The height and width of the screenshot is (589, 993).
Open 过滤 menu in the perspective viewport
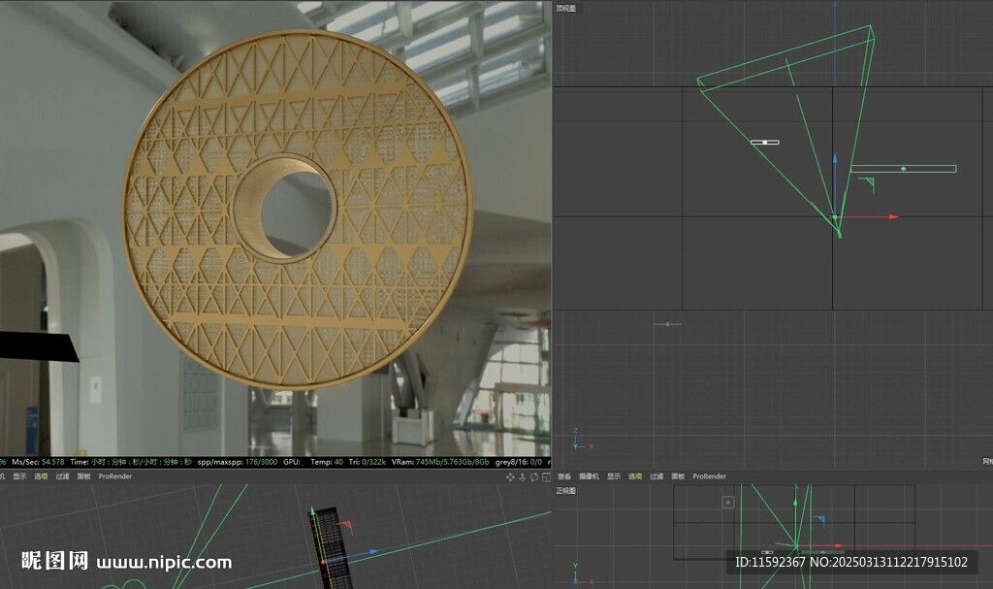coord(62,476)
